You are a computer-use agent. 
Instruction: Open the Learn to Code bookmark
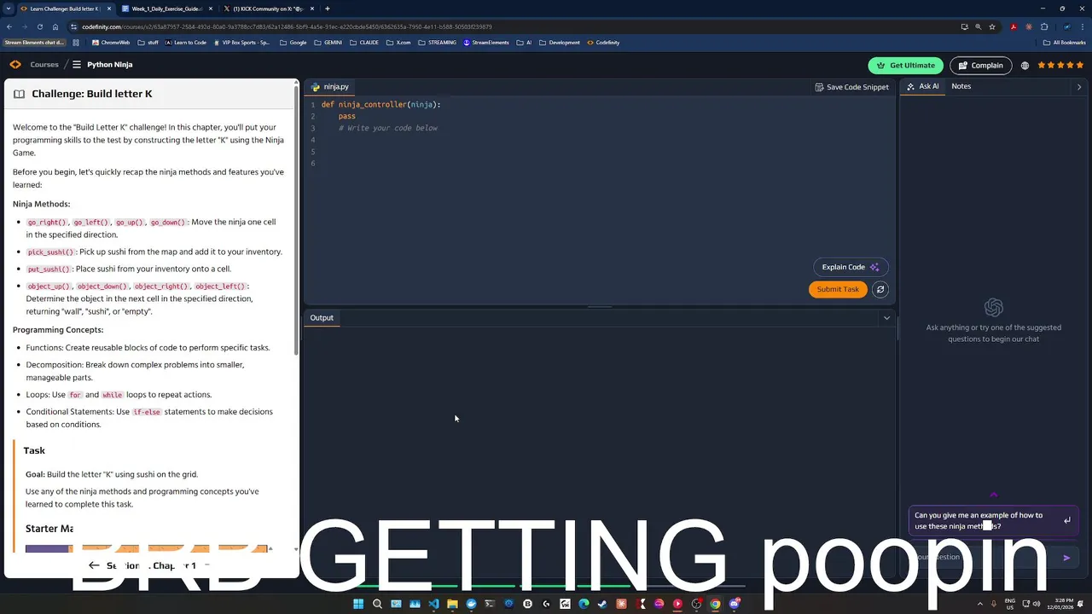click(186, 43)
